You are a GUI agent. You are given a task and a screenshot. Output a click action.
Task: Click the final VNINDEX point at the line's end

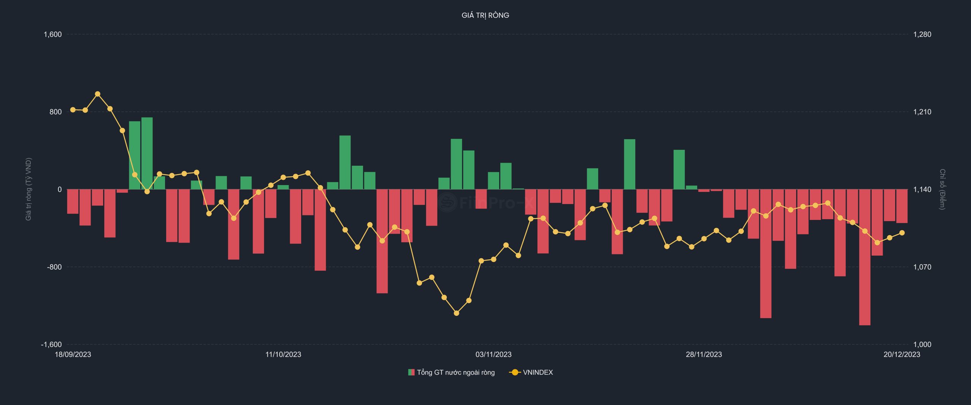[902, 233]
